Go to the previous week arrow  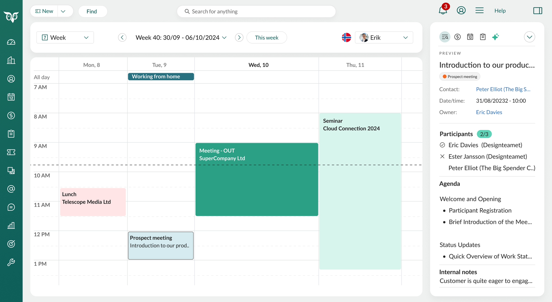point(122,38)
